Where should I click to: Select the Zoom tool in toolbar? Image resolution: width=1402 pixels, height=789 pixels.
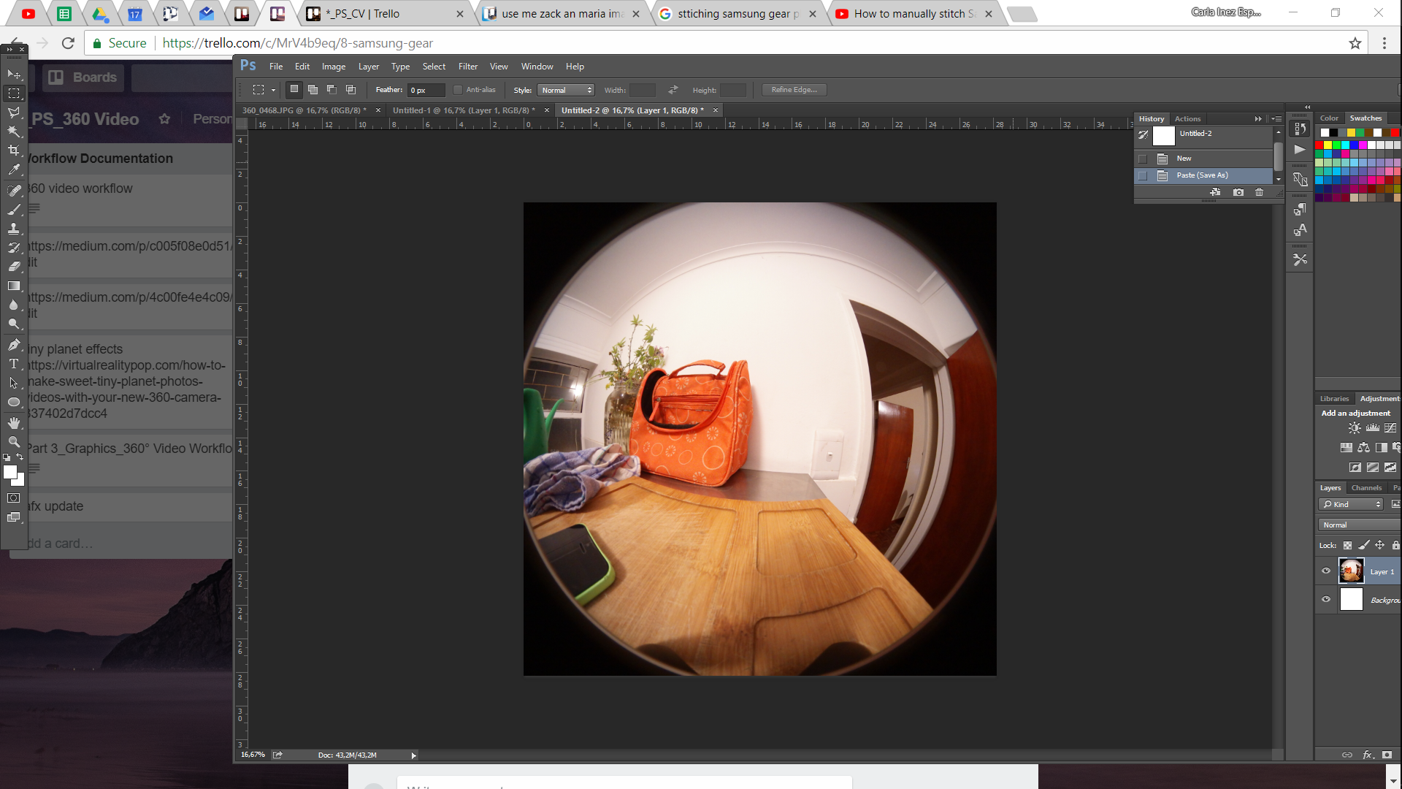(x=14, y=442)
